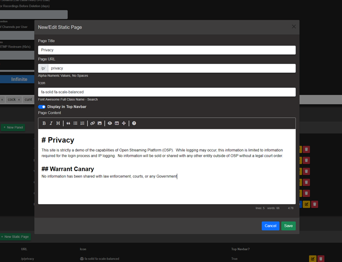Image resolution: width=342 pixels, height=262 pixels.
Task: Open markdown guide help icon
Action: [134, 123]
